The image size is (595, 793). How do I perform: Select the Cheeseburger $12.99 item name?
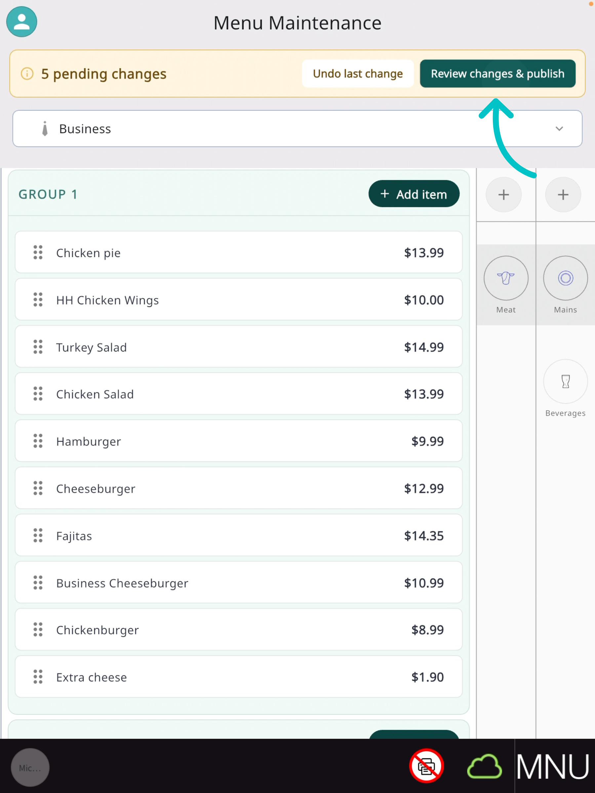tap(96, 489)
